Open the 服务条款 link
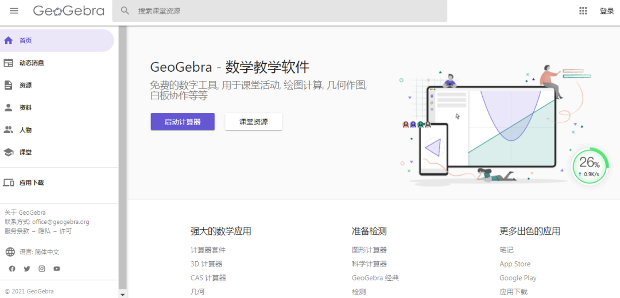The height and width of the screenshot is (298, 620). [17, 231]
